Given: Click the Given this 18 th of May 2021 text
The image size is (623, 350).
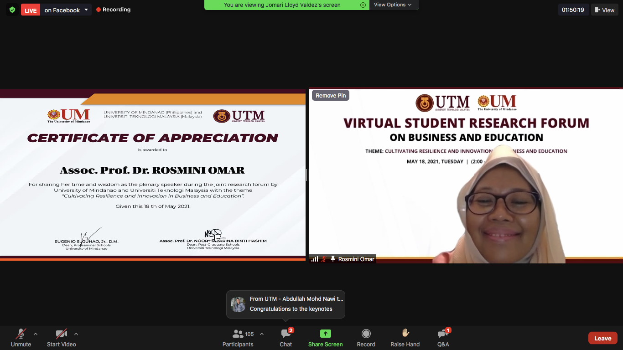Looking at the screenshot, I should pos(153,206).
